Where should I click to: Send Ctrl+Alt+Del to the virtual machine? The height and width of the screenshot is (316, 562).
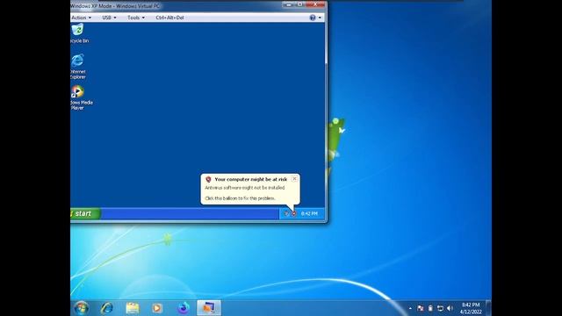click(169, 18)
